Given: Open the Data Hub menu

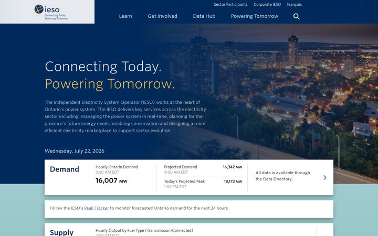Looking at the screenshot, I should [204, 16].
